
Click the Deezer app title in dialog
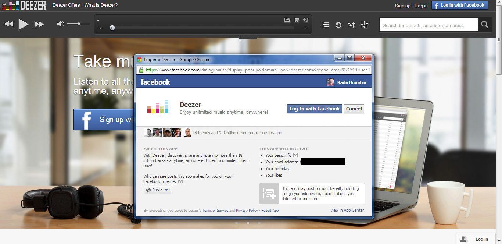click(x=190, y=105)
